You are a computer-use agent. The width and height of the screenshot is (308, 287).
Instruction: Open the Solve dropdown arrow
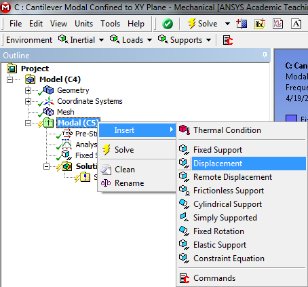click(x=227, y=24)
